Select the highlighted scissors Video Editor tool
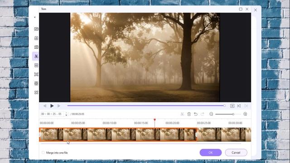Screen dimensions: 290x163 point(36,56)
